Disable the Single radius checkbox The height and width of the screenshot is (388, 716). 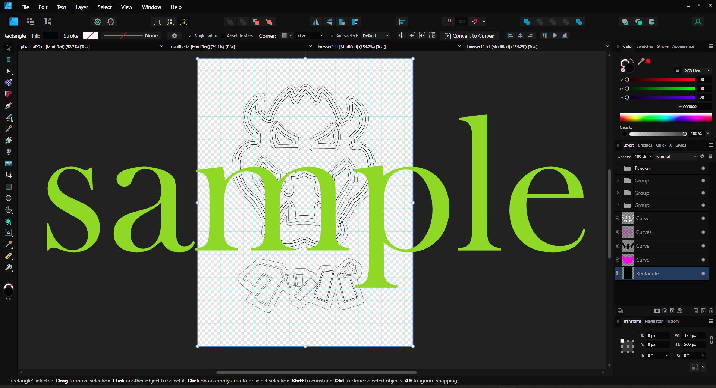click(189, 36)
